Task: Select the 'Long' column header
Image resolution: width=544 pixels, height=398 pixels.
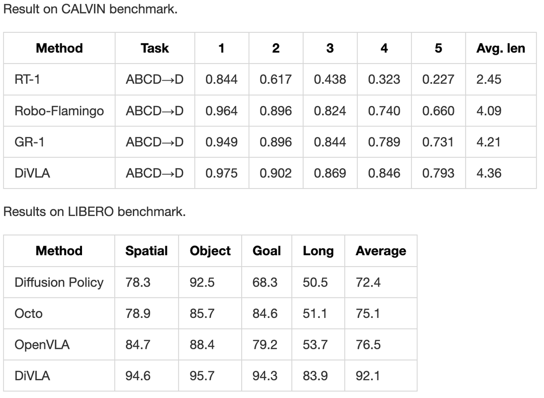Action: coord(318,251)
